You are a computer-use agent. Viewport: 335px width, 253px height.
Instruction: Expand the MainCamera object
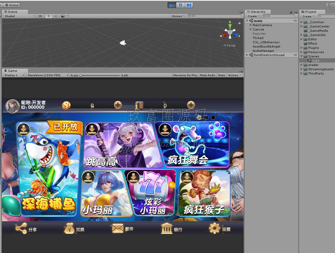coord(251,25)
